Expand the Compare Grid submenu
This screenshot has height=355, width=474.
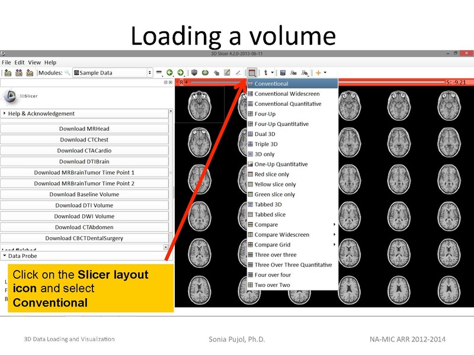point(292,244)
